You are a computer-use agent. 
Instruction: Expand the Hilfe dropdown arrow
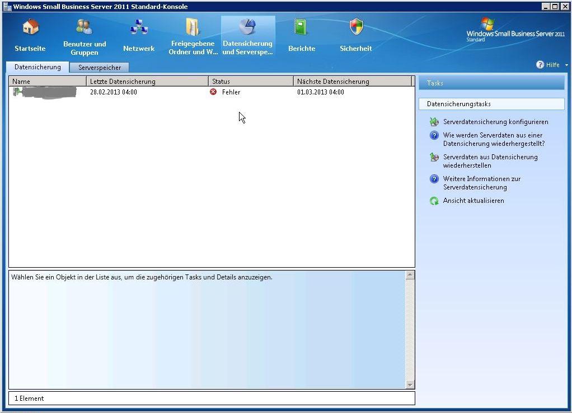click(x=566, y=65)
